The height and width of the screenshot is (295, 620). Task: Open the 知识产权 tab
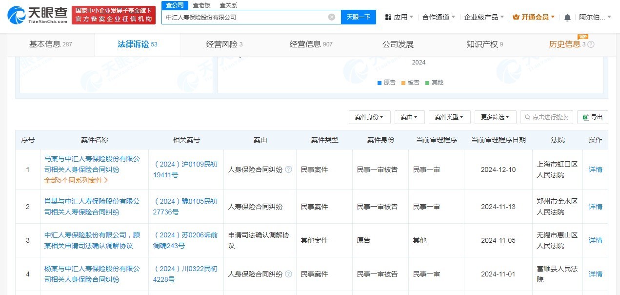tap(485, 44)
